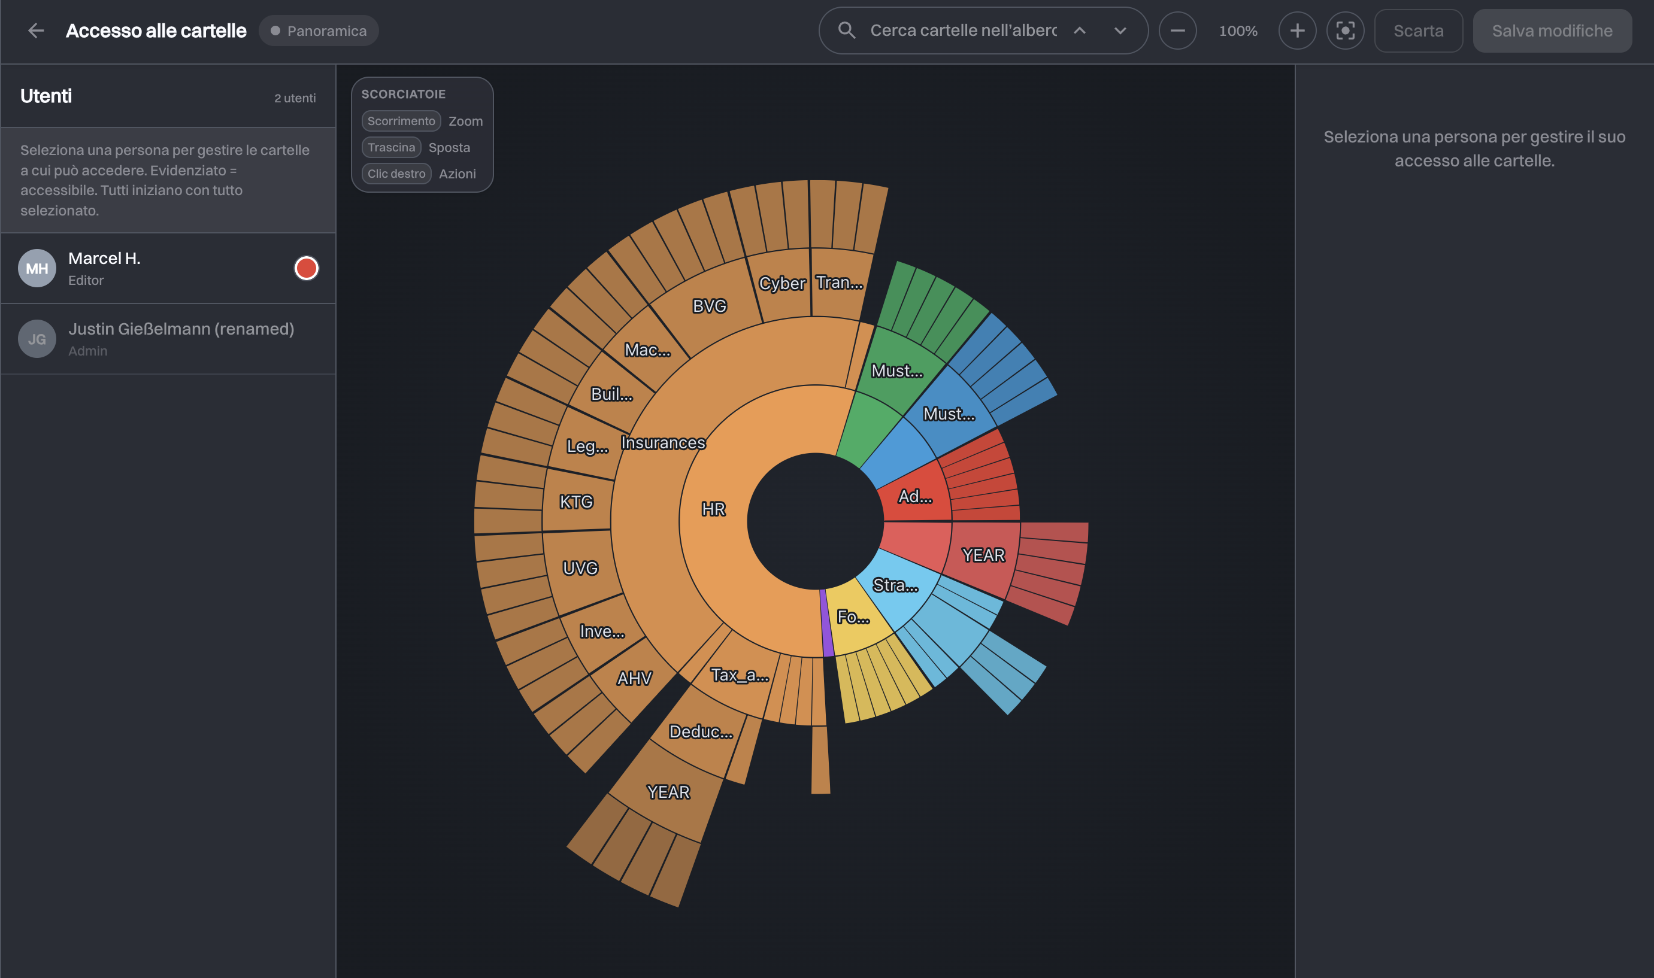1654x978 pixels.
Task: Zoom out with the minus button
Action: tap(1177, 31)
